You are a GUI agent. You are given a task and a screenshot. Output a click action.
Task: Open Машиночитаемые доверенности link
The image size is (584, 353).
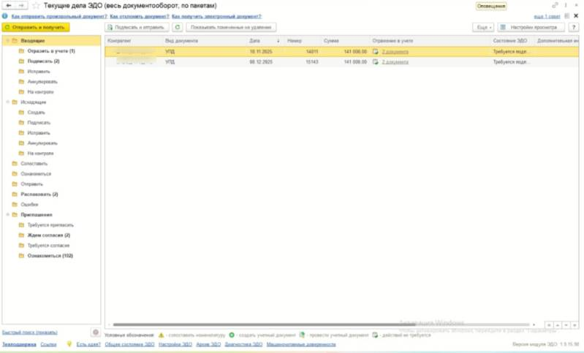click(301, 344)
